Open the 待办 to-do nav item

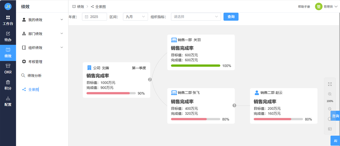pyautogui.click(x=8, y=37)
